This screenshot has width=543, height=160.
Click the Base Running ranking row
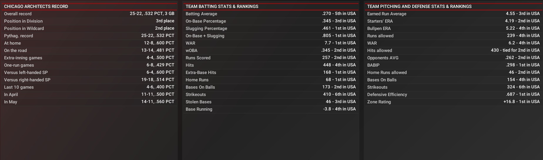pyautogui.click(x=270, y=109)
